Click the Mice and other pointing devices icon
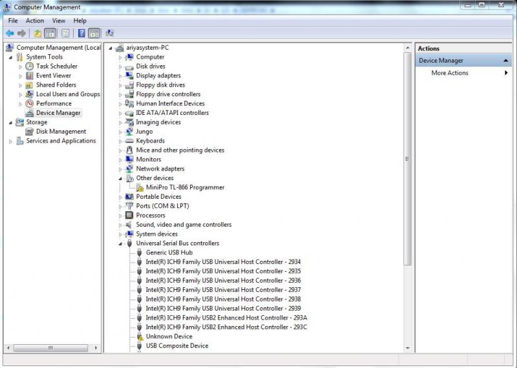517x368 pixels. pos(129,150)
